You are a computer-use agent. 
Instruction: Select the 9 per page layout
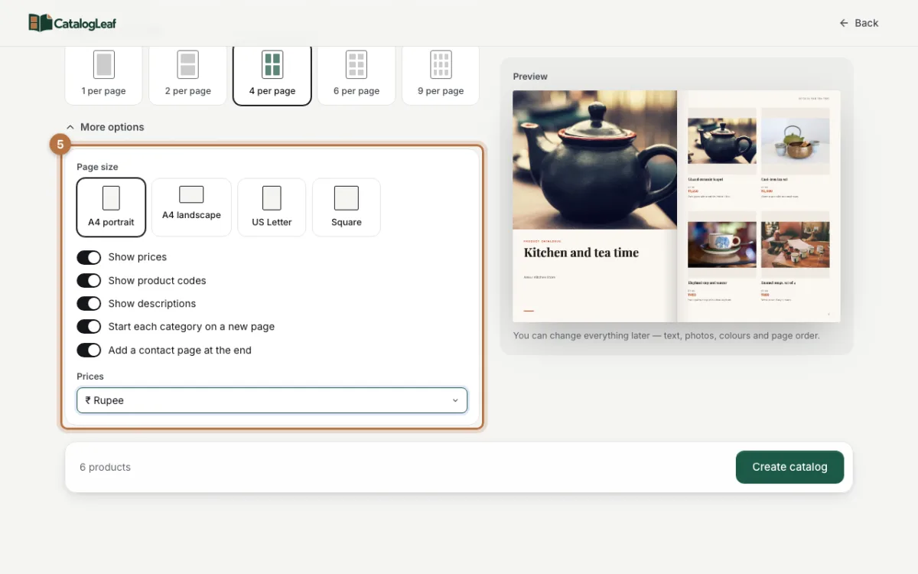[441, 75]
